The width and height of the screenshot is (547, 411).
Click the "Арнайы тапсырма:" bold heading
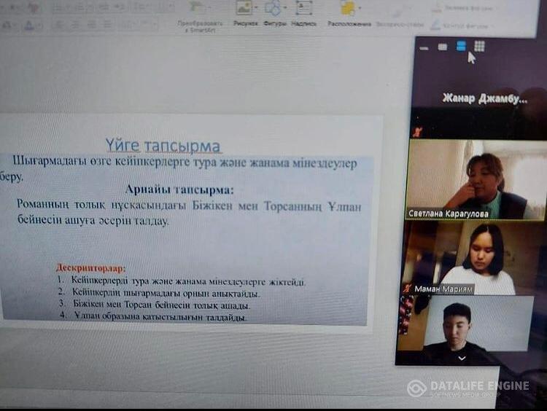click(179, 189)
